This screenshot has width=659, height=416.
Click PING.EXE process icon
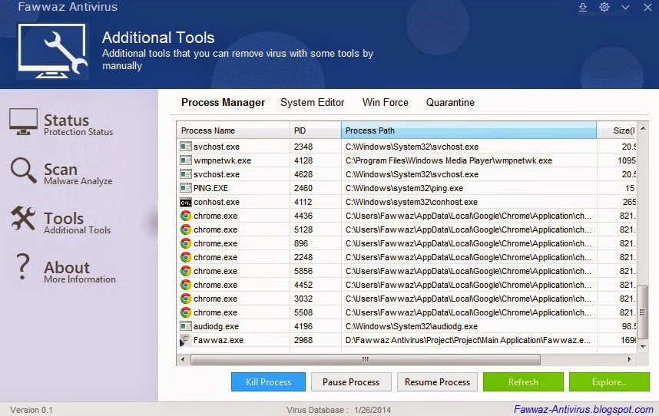(185, 188)
